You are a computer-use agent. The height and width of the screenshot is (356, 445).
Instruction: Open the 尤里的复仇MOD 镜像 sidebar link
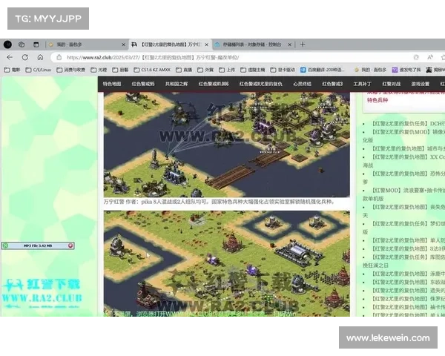click(x=408, y=132)
